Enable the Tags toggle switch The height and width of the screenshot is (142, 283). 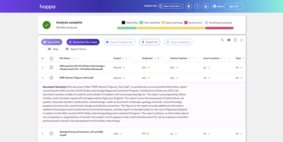tap(48, 49)
